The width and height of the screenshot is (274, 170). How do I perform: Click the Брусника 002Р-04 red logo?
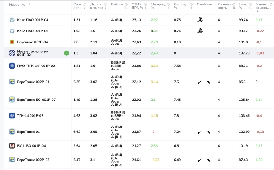tap(12, 42)
